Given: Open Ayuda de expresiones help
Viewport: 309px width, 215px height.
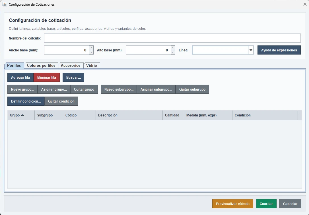Looking at the screenshot, I should point(279,50).
